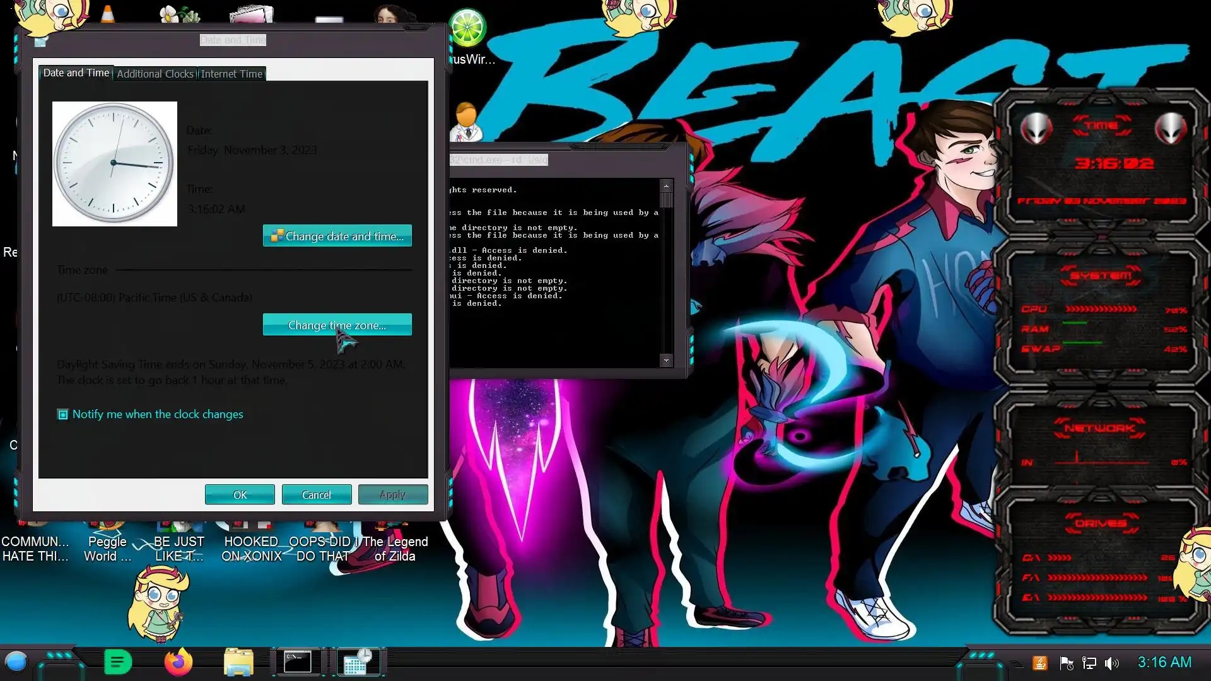Open Firefox from the taskbar
The width and height of the screenshot is (1211, 681).
click(x=178, y=662)
